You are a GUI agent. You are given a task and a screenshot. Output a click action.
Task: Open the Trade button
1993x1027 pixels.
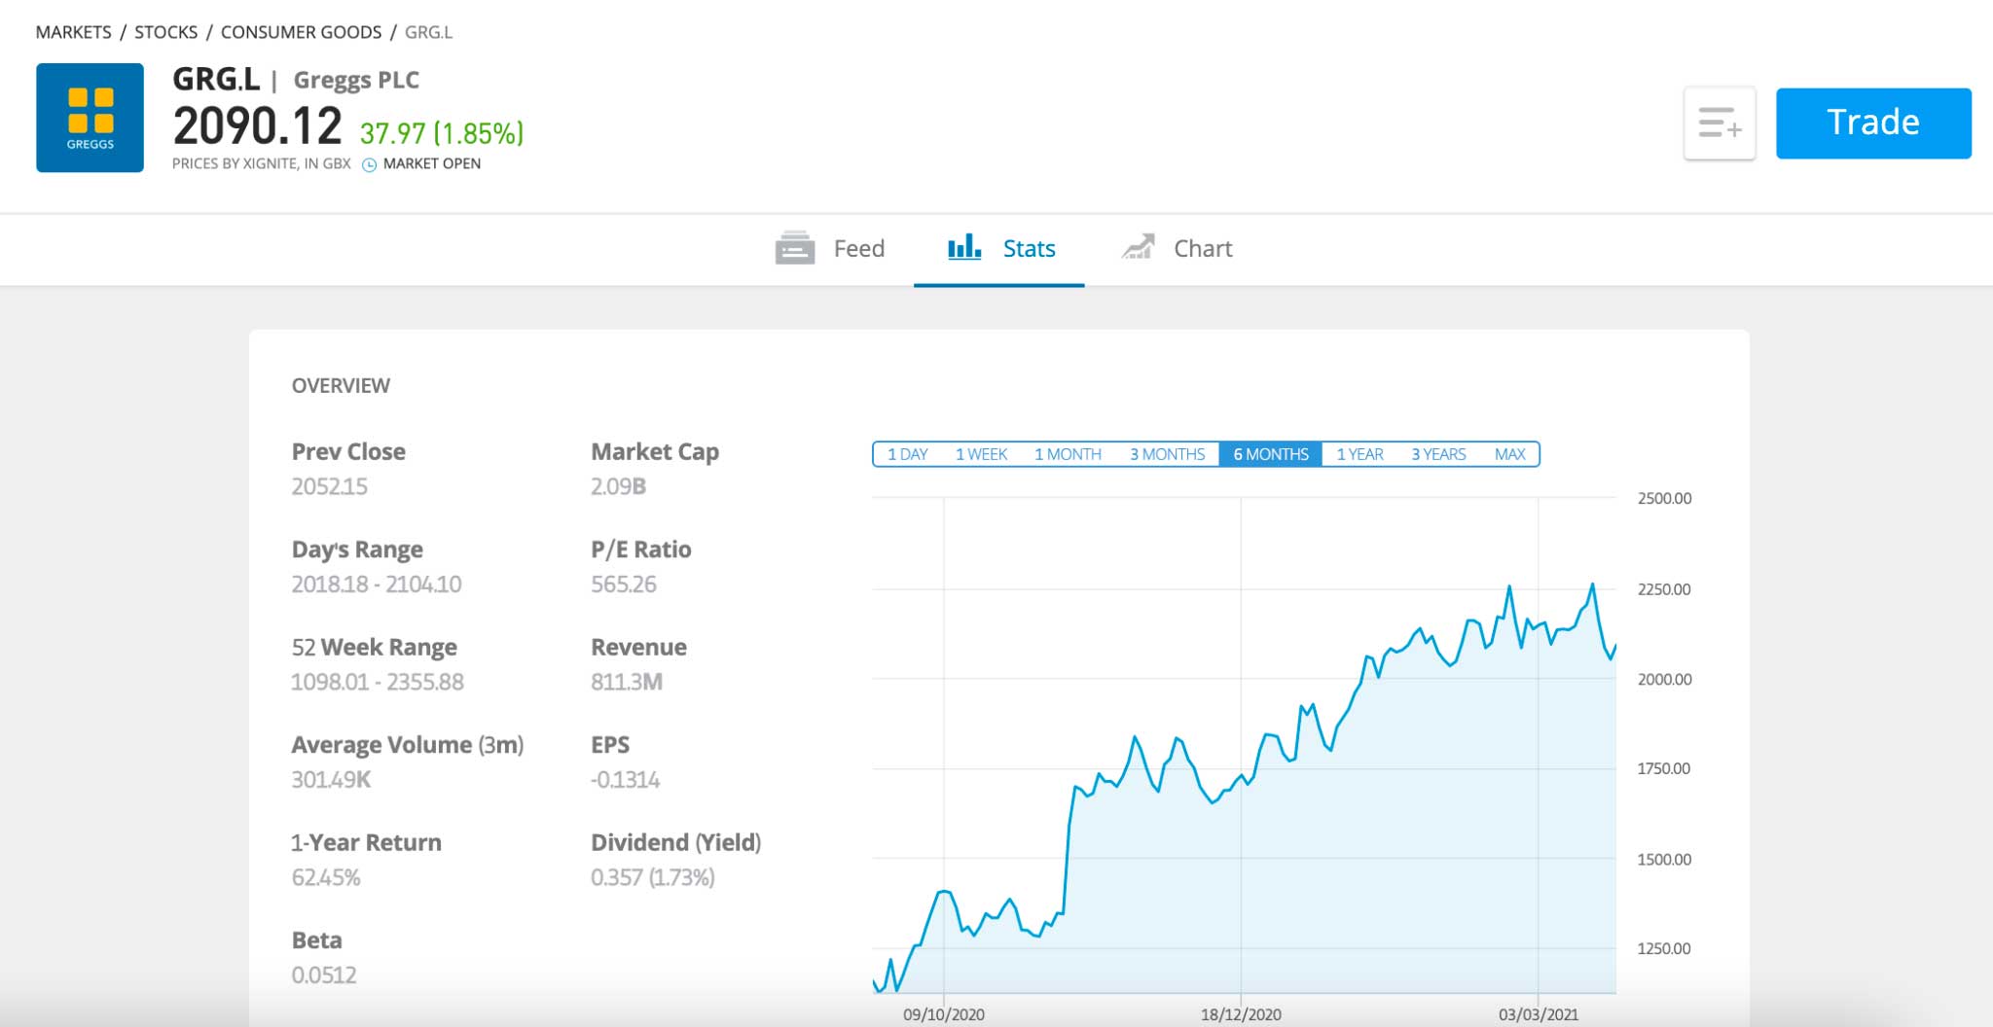coord(1873,124)
